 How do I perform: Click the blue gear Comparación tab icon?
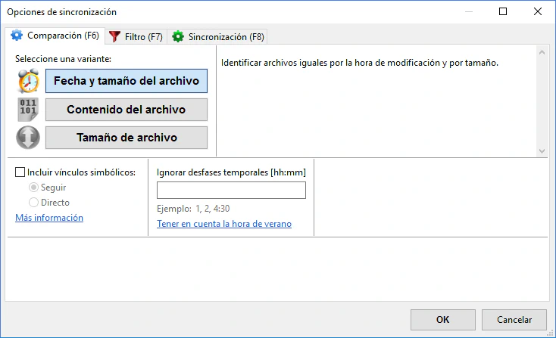click(x=17, y=36)
